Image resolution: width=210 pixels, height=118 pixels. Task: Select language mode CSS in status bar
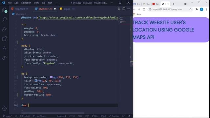point(87,116)
